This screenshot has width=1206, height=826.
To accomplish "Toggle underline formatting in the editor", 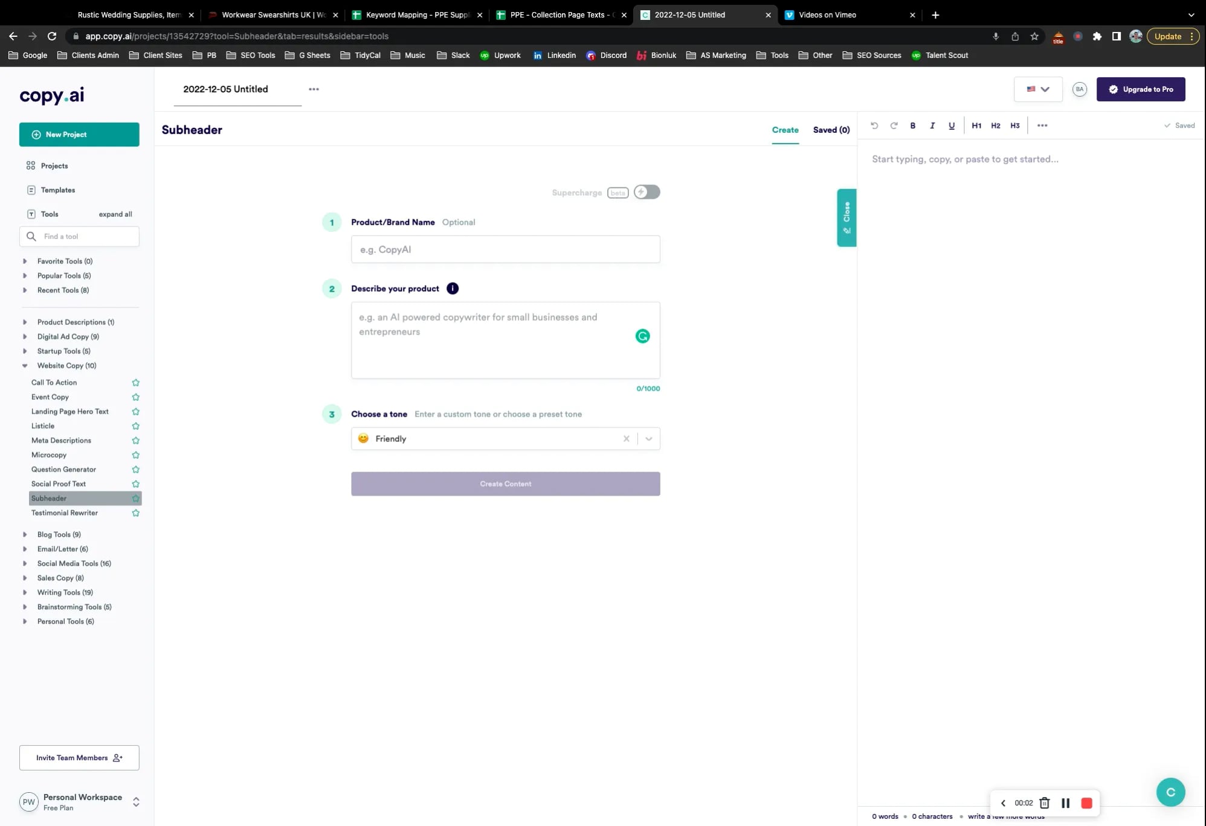I will (952, 126).
